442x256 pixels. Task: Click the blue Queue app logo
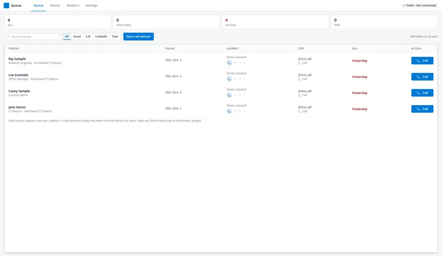pos(6,5)
